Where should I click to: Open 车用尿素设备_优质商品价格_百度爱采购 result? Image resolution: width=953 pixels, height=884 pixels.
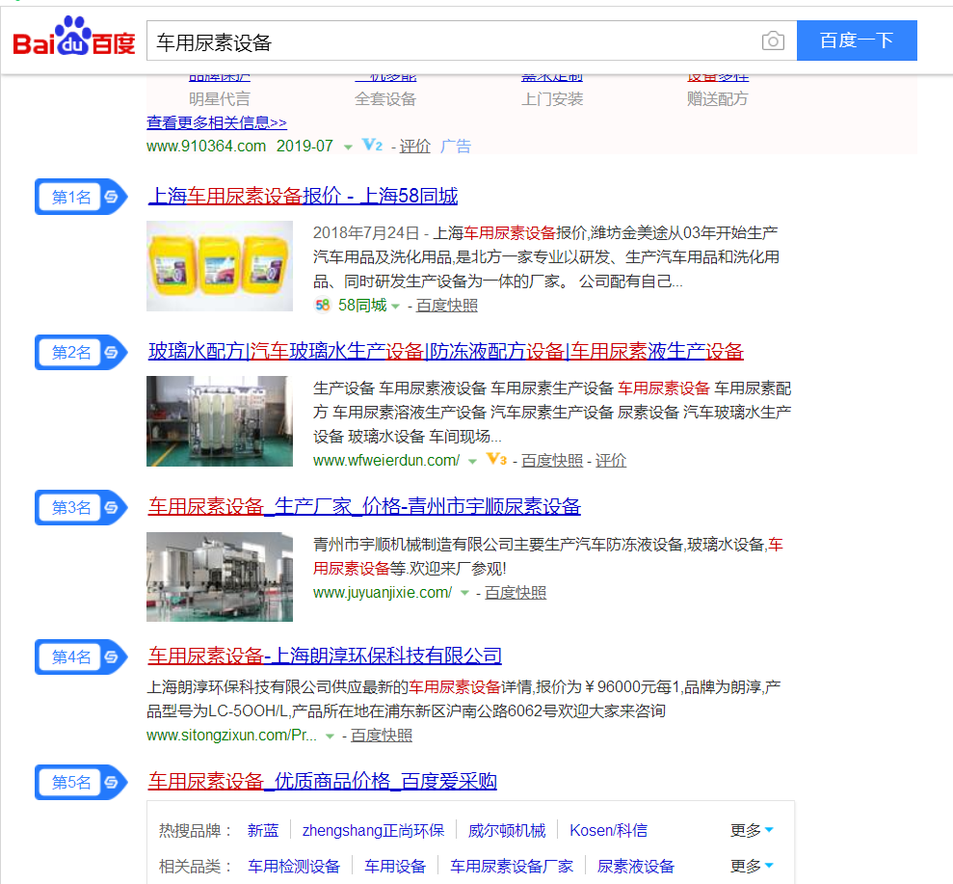(x=322, y=781)
